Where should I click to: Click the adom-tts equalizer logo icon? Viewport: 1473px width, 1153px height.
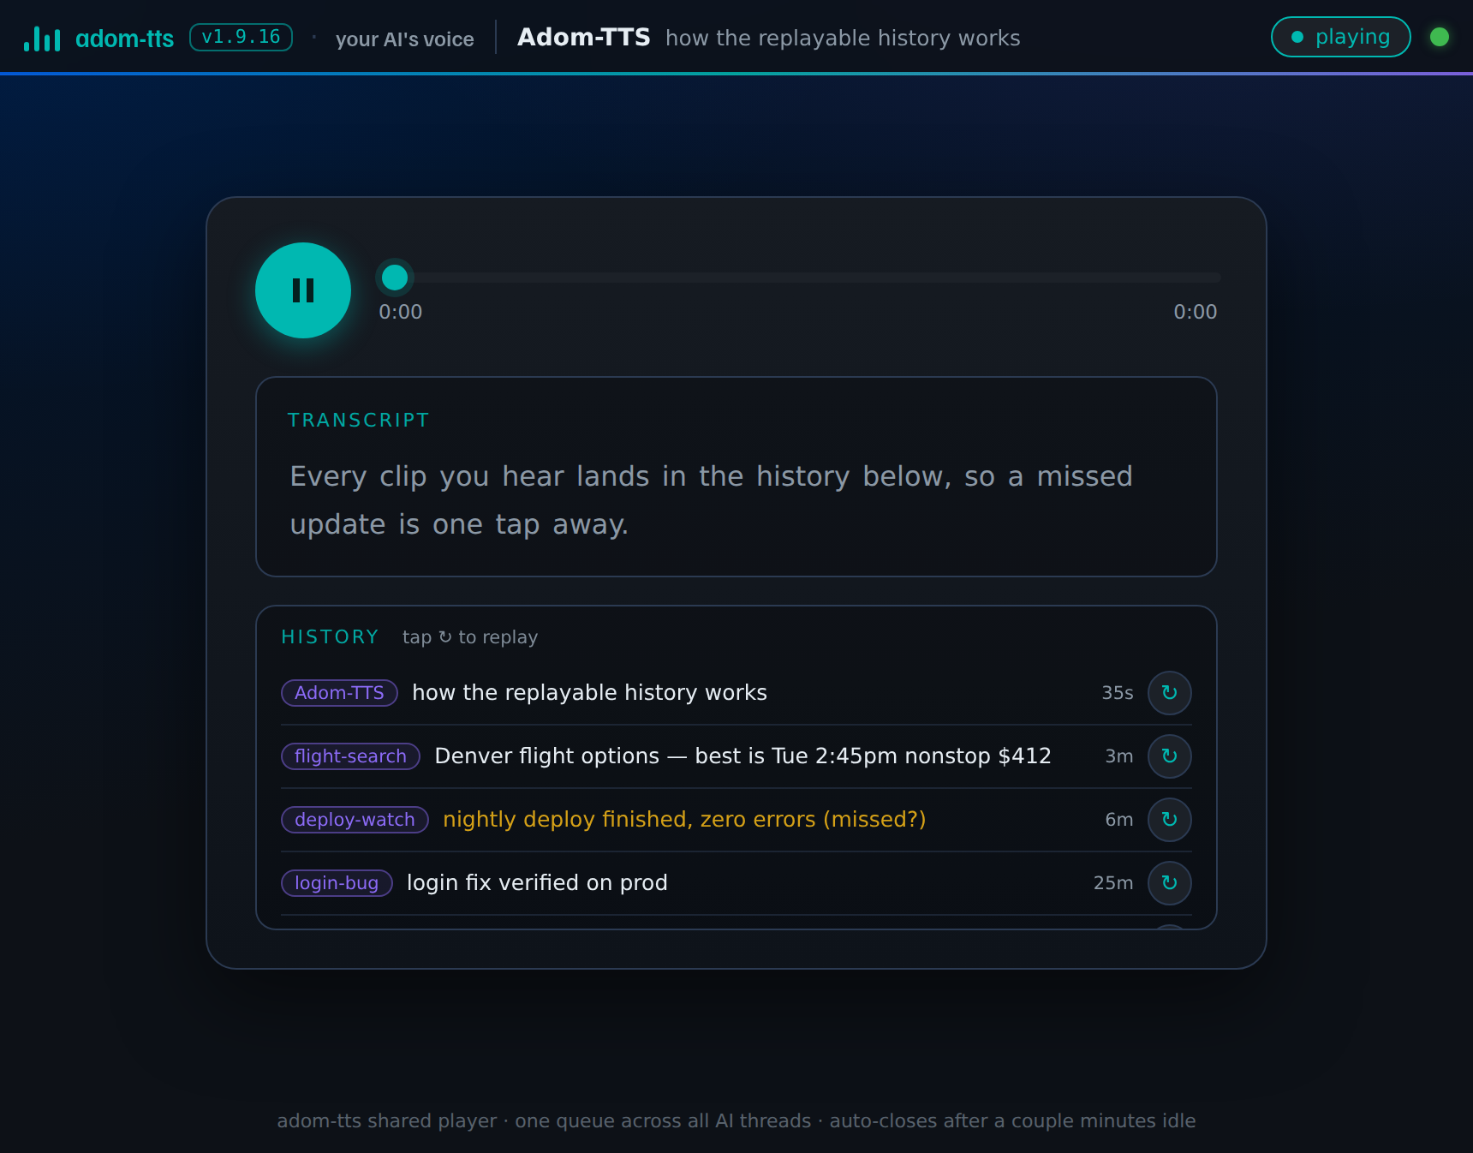point(42,39)
